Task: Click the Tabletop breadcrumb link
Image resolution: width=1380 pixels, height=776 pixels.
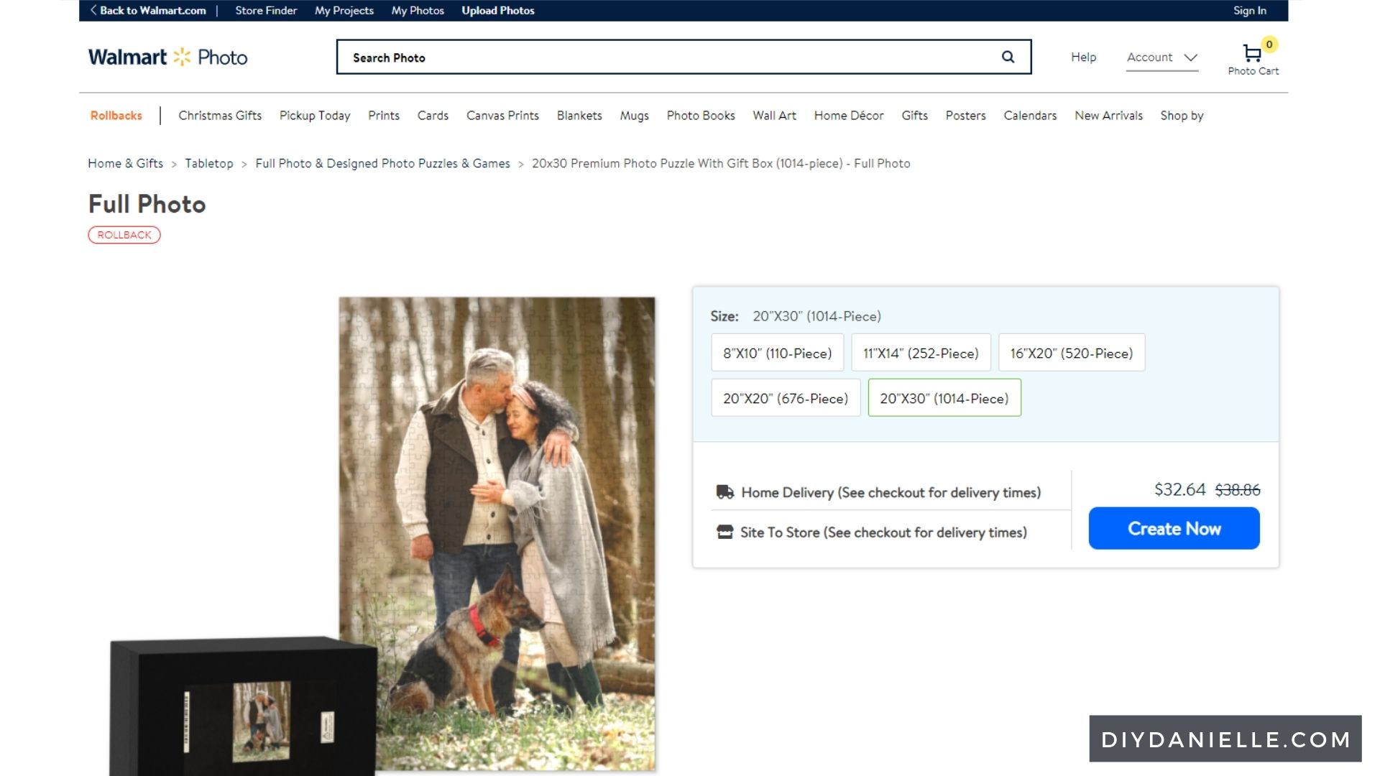Action: click(208, 164)
